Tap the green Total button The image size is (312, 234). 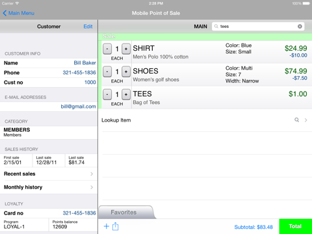[x=296, y=226]
